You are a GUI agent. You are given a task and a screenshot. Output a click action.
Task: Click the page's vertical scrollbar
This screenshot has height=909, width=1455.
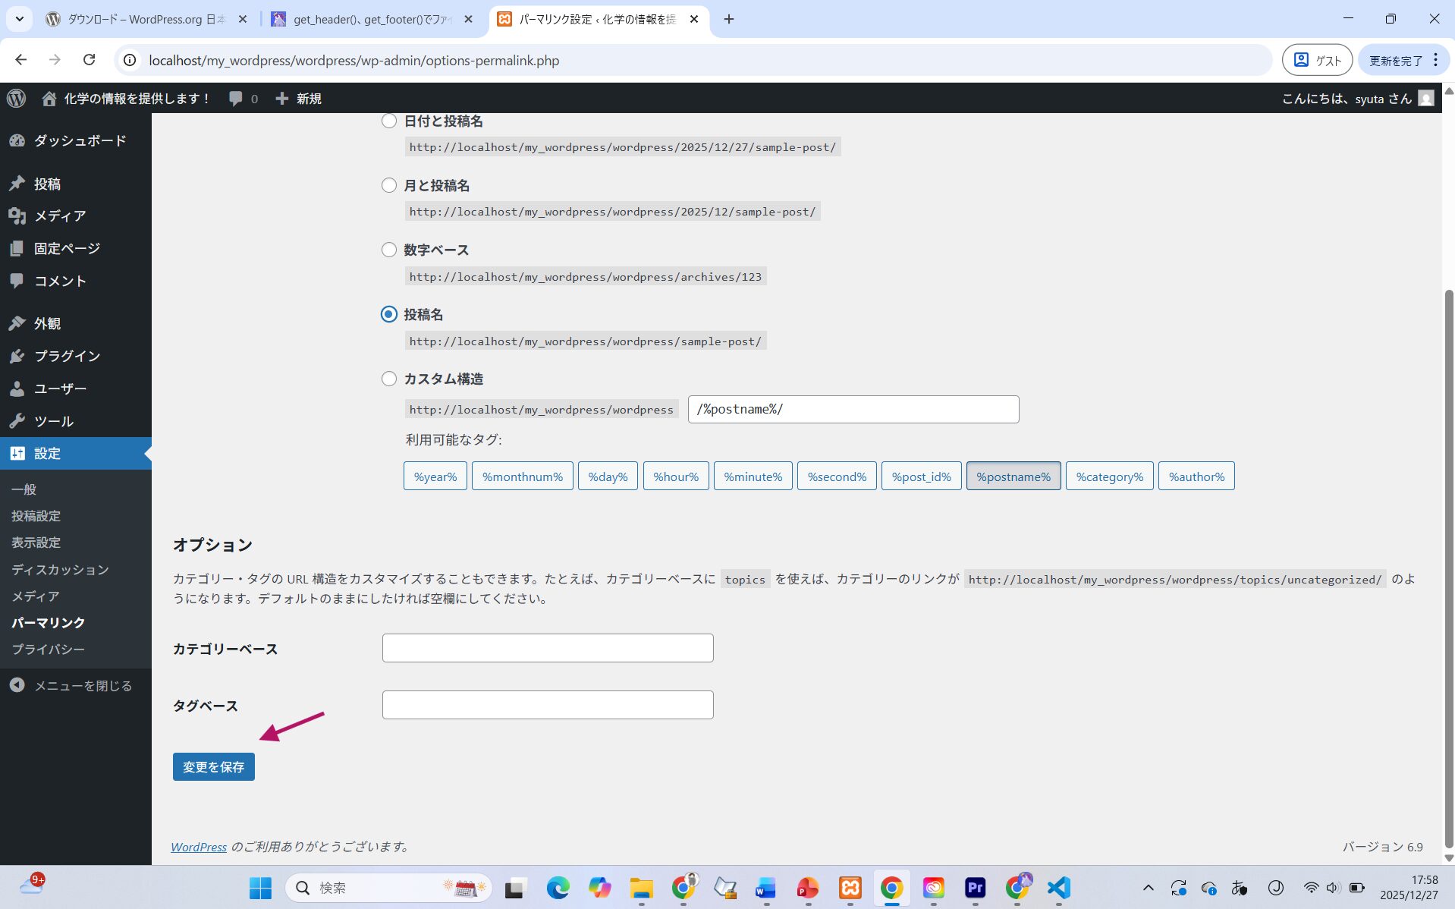tap(1448, 569)
